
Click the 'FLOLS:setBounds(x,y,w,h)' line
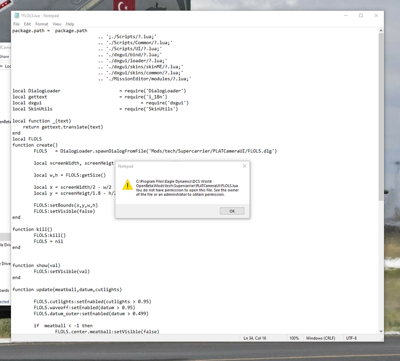coord(65,205)
